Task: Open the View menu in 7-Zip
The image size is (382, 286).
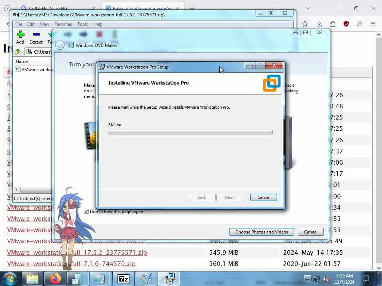Action: (x=44, y=24)
